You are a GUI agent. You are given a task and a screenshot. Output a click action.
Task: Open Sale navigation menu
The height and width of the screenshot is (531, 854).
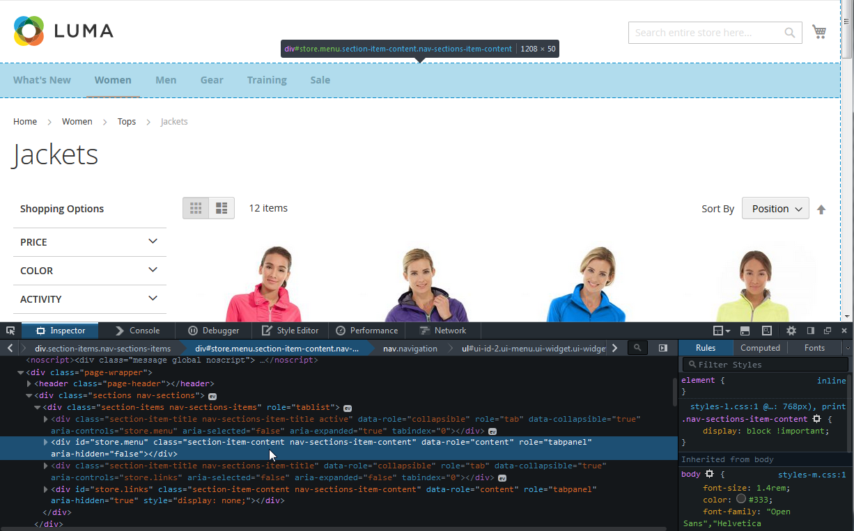[320, 80]
